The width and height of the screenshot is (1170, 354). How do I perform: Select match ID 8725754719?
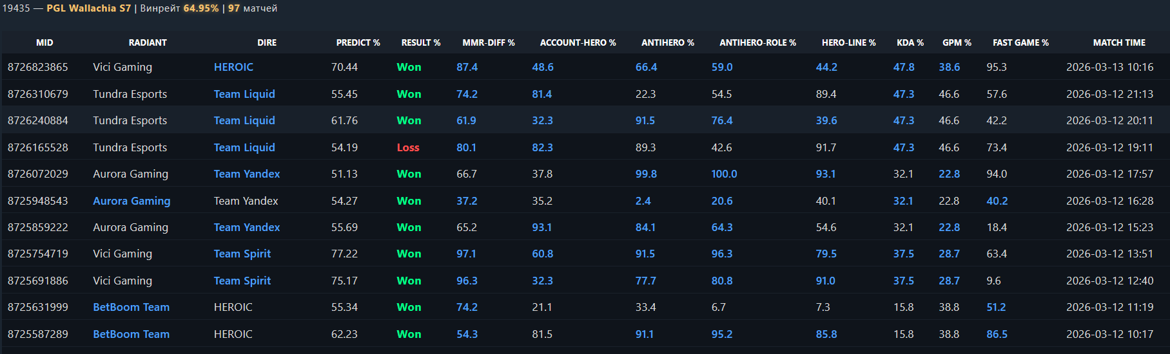coord(37,254)
